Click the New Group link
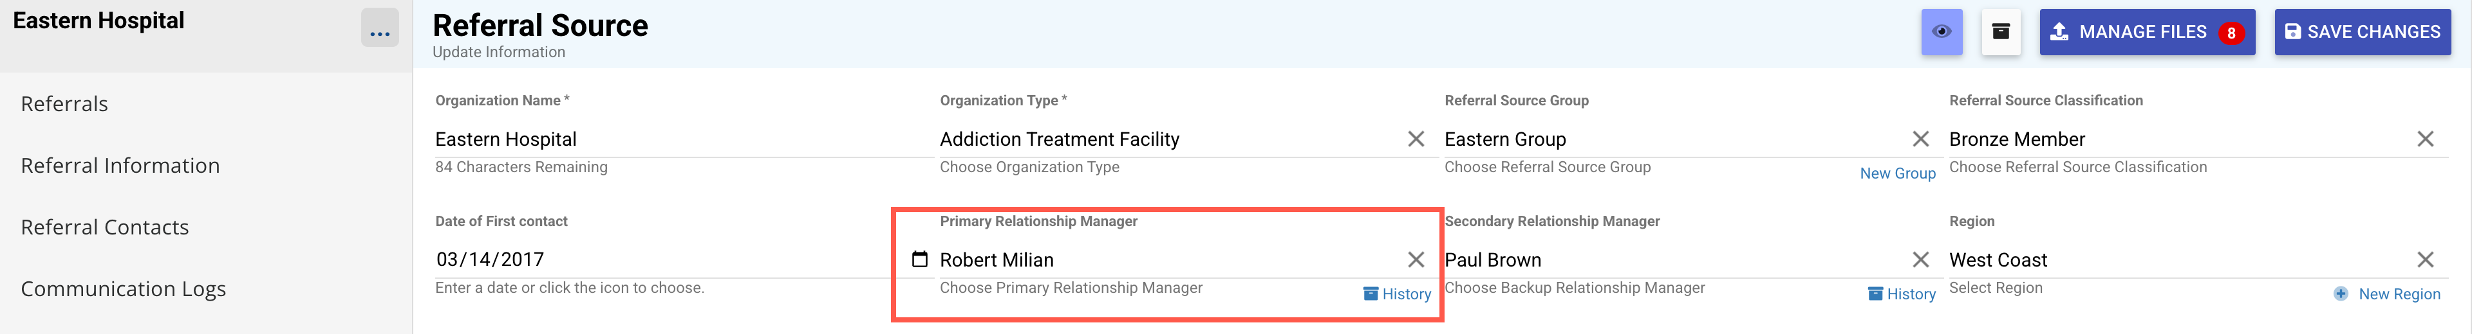Viewport: 2472px width, 334px height. pyautogui.click(x=1897, y=173)
